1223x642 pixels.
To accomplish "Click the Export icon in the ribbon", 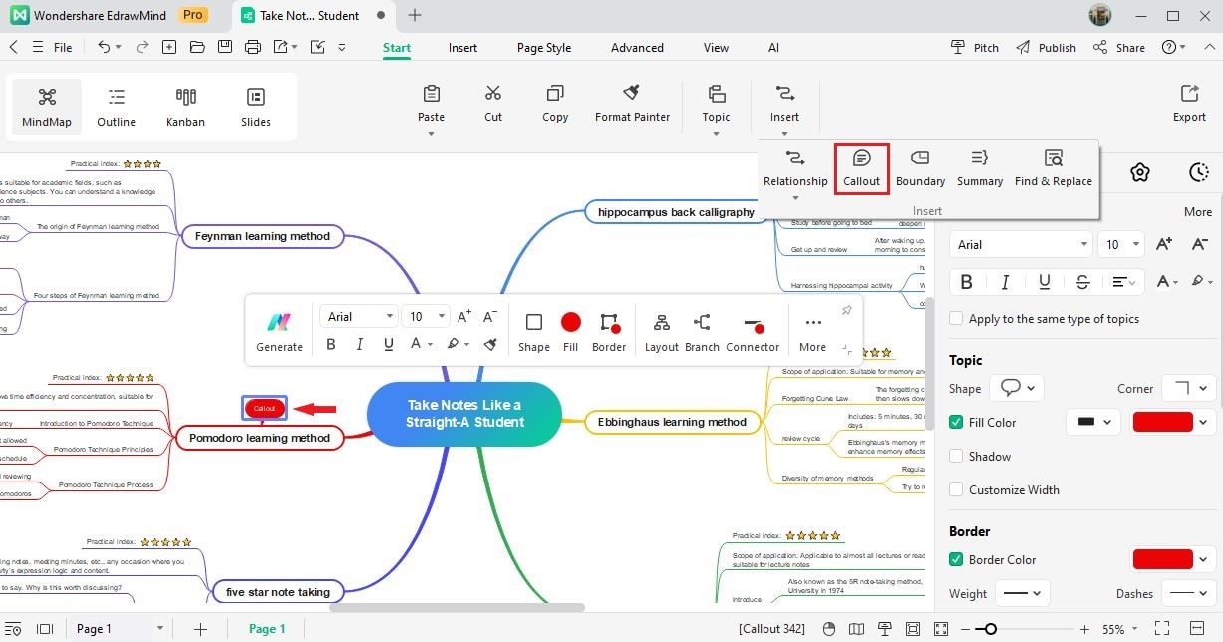I will point(1189,104).
